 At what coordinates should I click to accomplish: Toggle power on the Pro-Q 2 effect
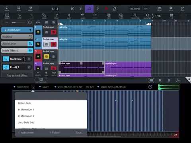pyautogui.click(x=6, y=67)
